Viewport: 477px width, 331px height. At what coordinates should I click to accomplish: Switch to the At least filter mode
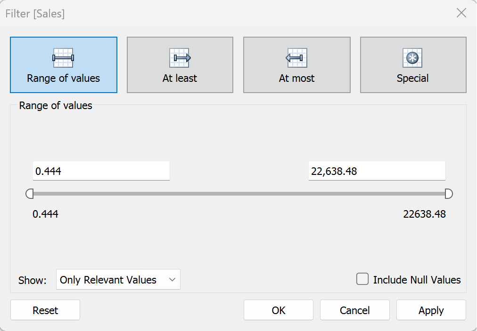(180, 65)
